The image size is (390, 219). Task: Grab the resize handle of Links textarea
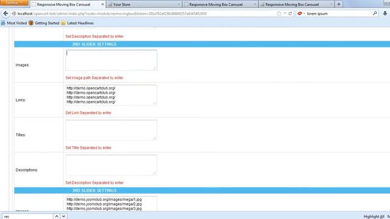click(154, 103)
